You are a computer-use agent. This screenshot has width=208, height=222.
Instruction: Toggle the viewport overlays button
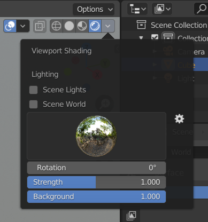pos(10,26)
